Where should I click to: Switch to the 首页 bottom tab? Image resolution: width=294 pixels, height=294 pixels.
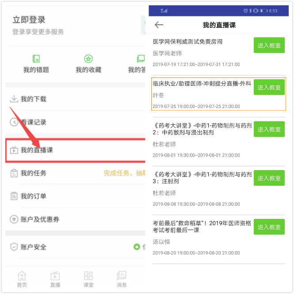22,279
